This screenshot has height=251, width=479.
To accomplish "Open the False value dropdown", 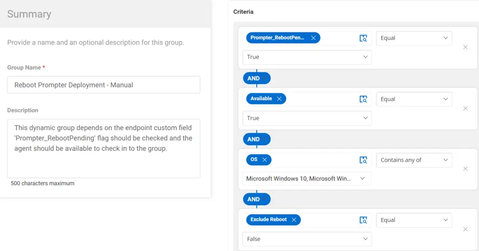I will 307,239.
